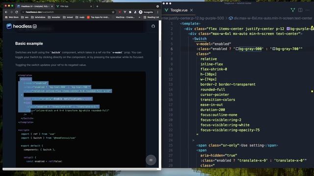The image size is (314, 176).
Task: Click the floating menu button on the page
Action: [151, 160]
